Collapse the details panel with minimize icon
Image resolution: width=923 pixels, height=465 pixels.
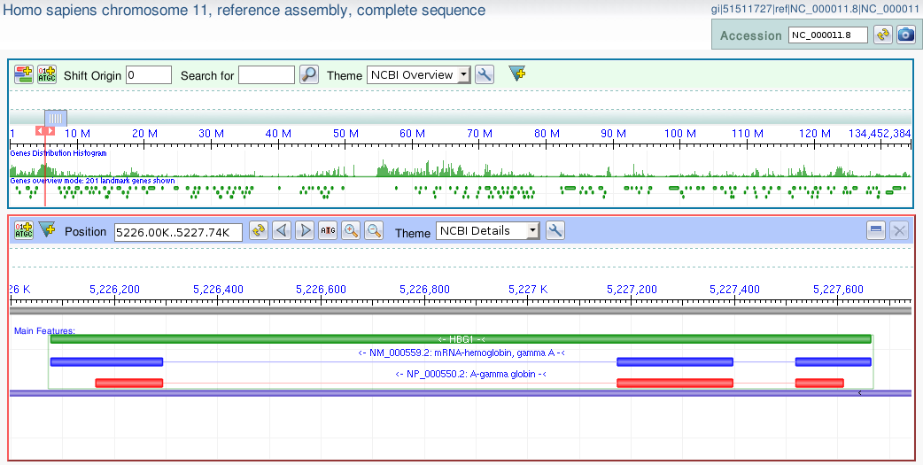click(876, 231)
